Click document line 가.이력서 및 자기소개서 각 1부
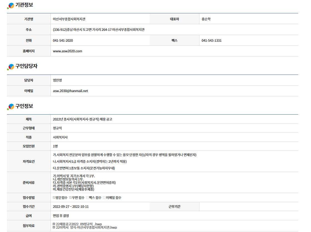311x232 pixels. coord(74,176)
